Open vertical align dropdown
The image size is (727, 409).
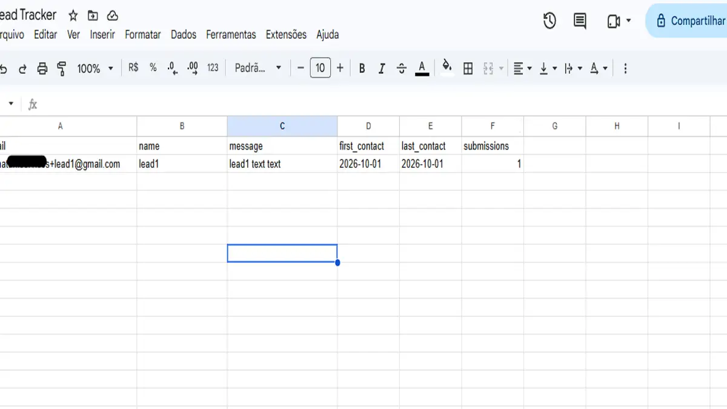[x=548, y=68]
